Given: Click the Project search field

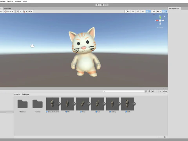Looking at the screenshot, I should pos(124,91).
